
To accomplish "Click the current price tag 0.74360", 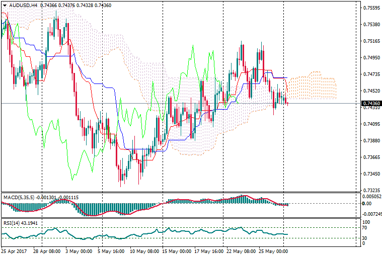I will (x=371, y=104).
